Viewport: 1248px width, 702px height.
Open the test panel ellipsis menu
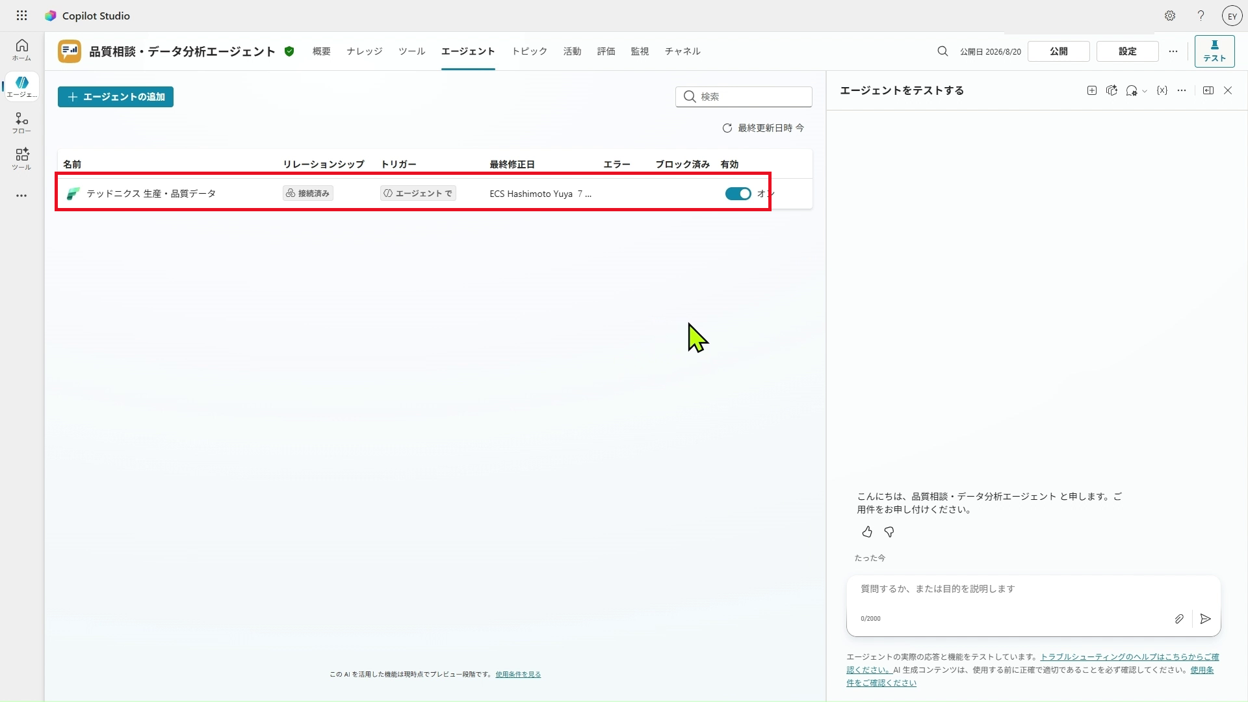[1182, 90]
